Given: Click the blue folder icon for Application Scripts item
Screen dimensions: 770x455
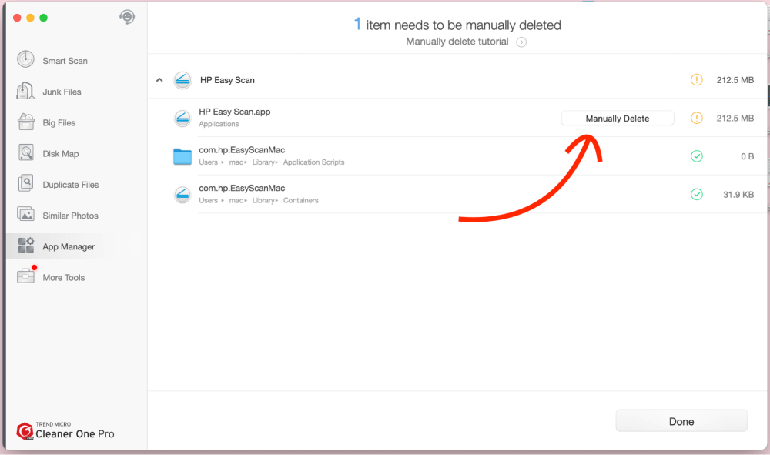Looking at the screenshot, I should (182, 156).
